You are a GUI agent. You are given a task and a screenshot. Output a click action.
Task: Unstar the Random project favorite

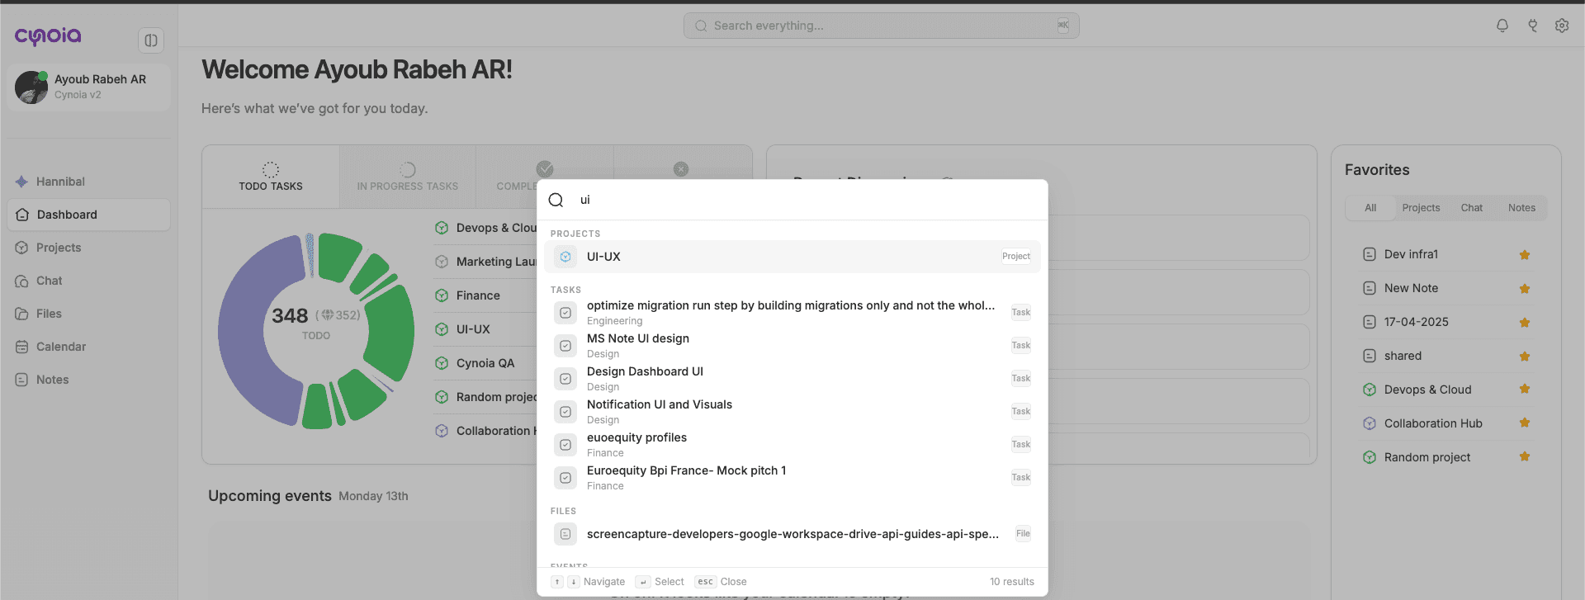pos(1525,456)
